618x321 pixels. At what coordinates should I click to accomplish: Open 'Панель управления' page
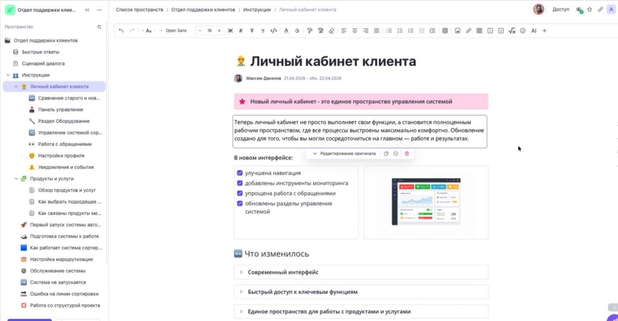61,110
